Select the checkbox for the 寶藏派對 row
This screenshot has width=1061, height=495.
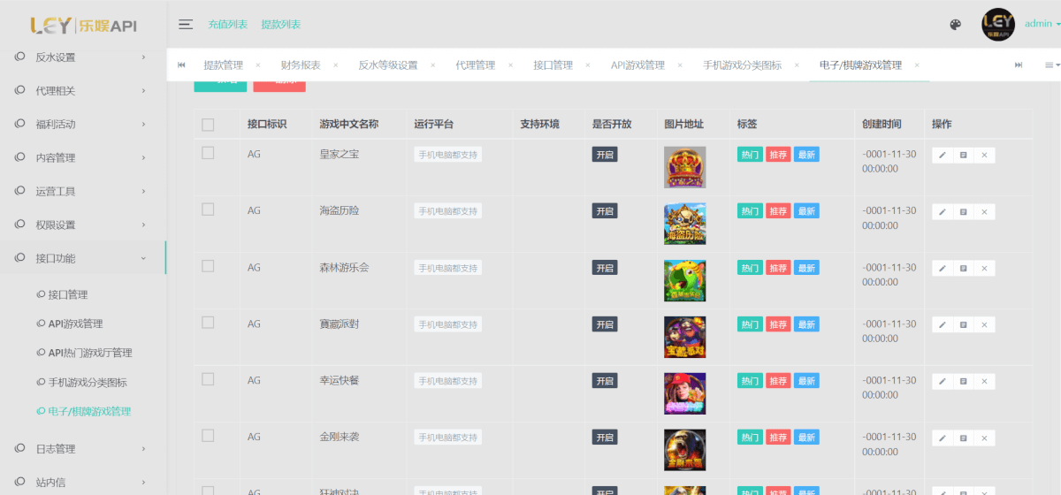point(208,323)
